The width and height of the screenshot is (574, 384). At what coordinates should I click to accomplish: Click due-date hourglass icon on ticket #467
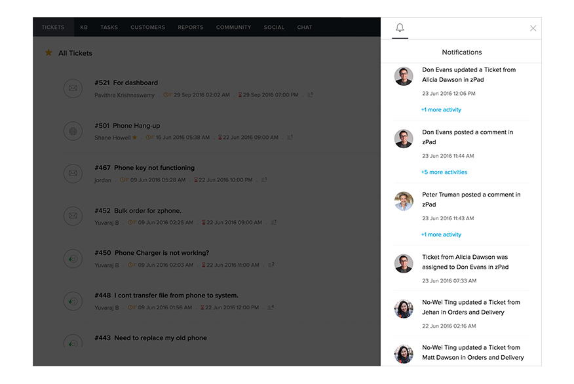(196, 180)
